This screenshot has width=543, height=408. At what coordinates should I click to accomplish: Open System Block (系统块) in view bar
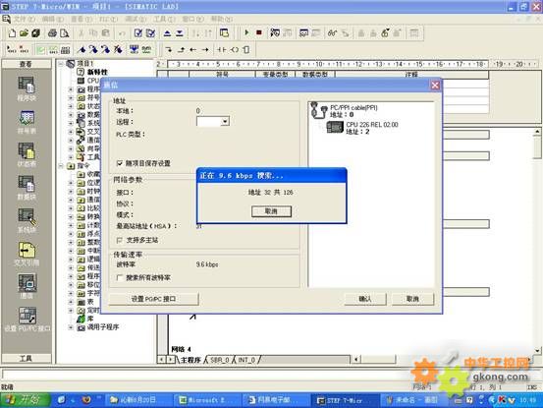pyautogui.click(x=27, y=220)
